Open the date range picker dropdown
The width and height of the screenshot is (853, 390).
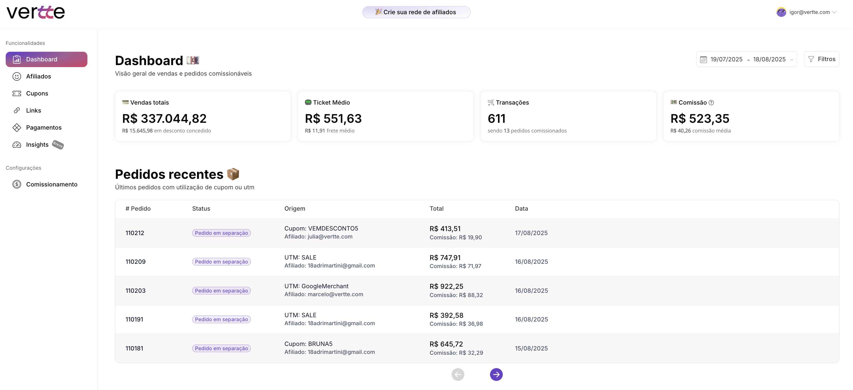[x=792, y=59]
